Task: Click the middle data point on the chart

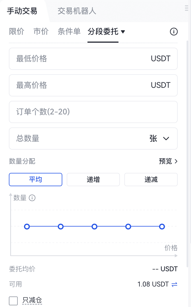Action: pos(94,227)
